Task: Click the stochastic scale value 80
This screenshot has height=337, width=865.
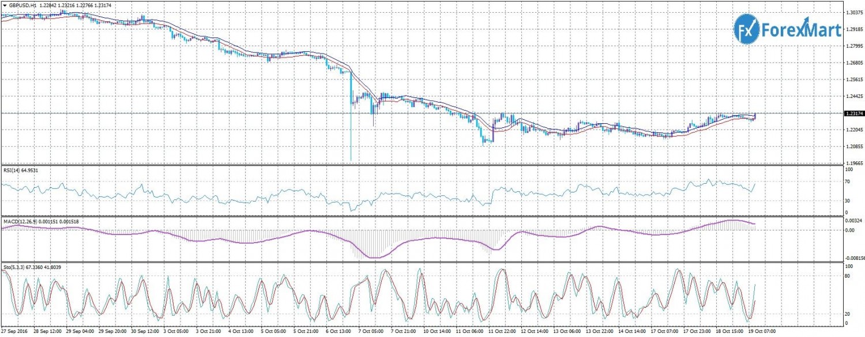Action: 848,276
